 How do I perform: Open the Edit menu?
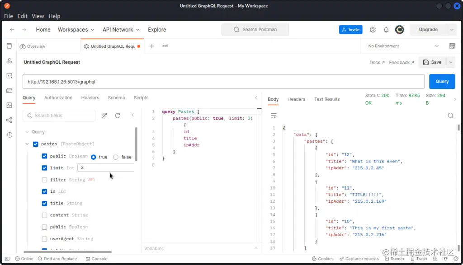click(23, 16)
